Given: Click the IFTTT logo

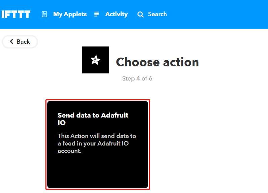Looking at the screenshot, I should click(16, 14).
